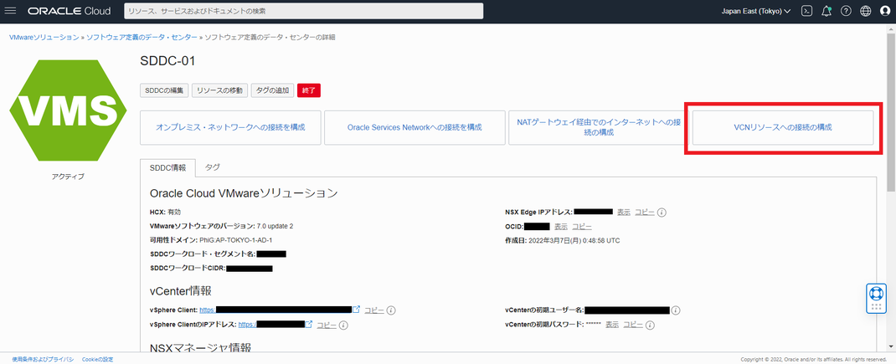Click the リソースの移動 button
This screenshot has height=364, width=896.
coord(219,90)
